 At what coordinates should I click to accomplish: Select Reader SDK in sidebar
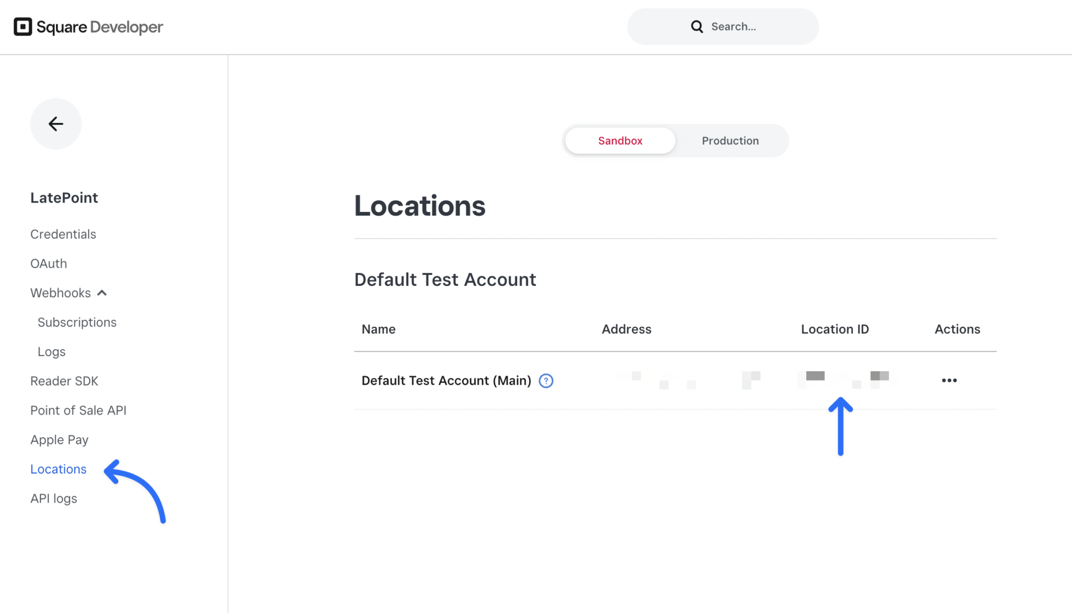(x=64, y=381)
